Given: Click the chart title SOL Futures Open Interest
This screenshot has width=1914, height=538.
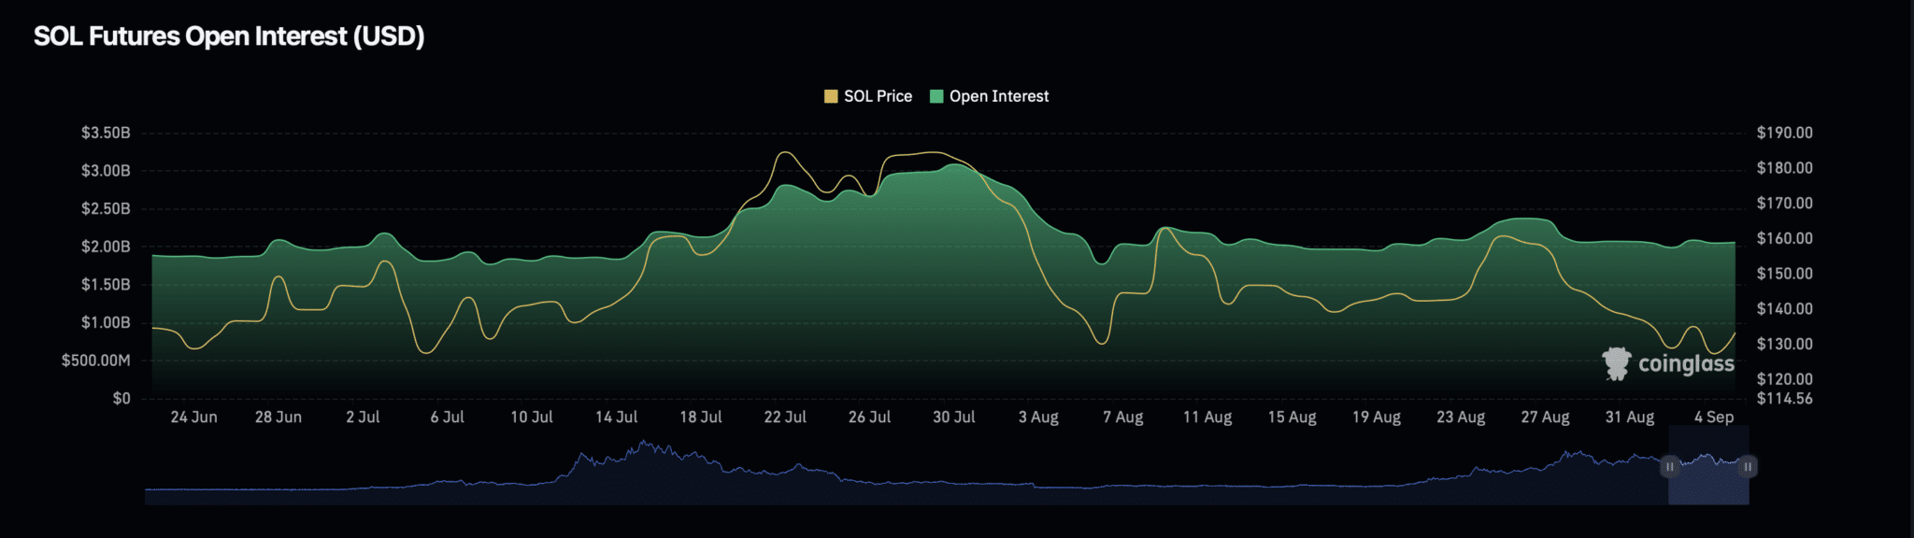Looking at the screenshot, I should coord(229,36).
